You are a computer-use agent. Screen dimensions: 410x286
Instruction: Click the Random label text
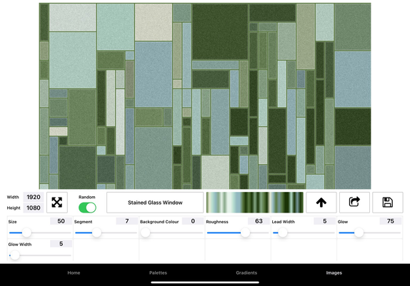tap(87, 197)
